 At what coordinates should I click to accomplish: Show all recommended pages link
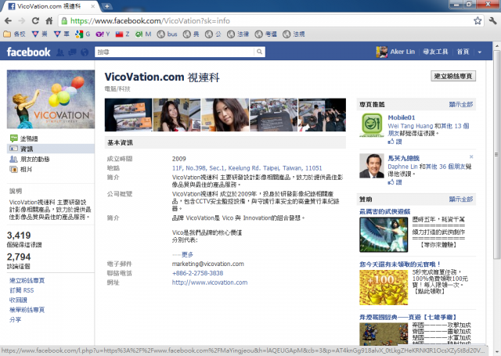tap(461, 104)
